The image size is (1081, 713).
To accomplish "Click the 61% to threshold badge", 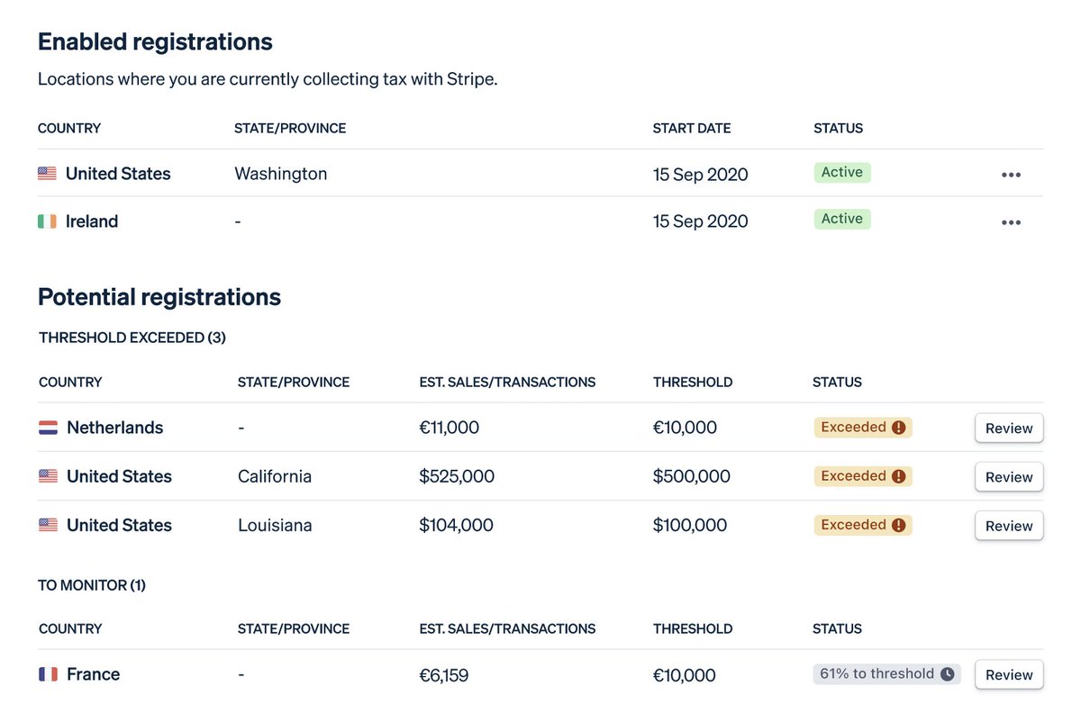I will click(x=887, y=673).
